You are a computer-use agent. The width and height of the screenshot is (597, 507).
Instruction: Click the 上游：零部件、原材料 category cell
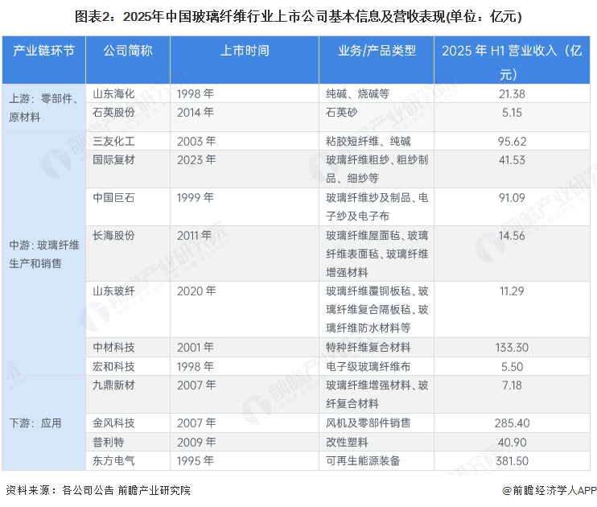[43, 108]
